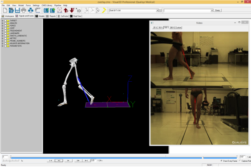Click the ID inverse dynamics icon
Image resolution: width=251 pixels, height=167 pixels.
(x=78, y=11)
